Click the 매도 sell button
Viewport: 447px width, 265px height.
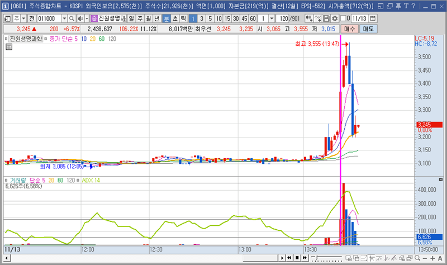point(368,29)
